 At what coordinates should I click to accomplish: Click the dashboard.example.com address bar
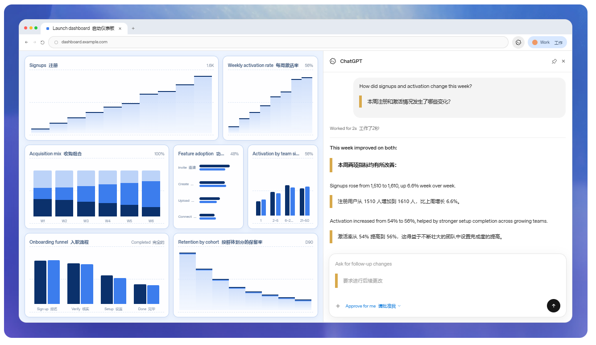click(x=278, y=42)
